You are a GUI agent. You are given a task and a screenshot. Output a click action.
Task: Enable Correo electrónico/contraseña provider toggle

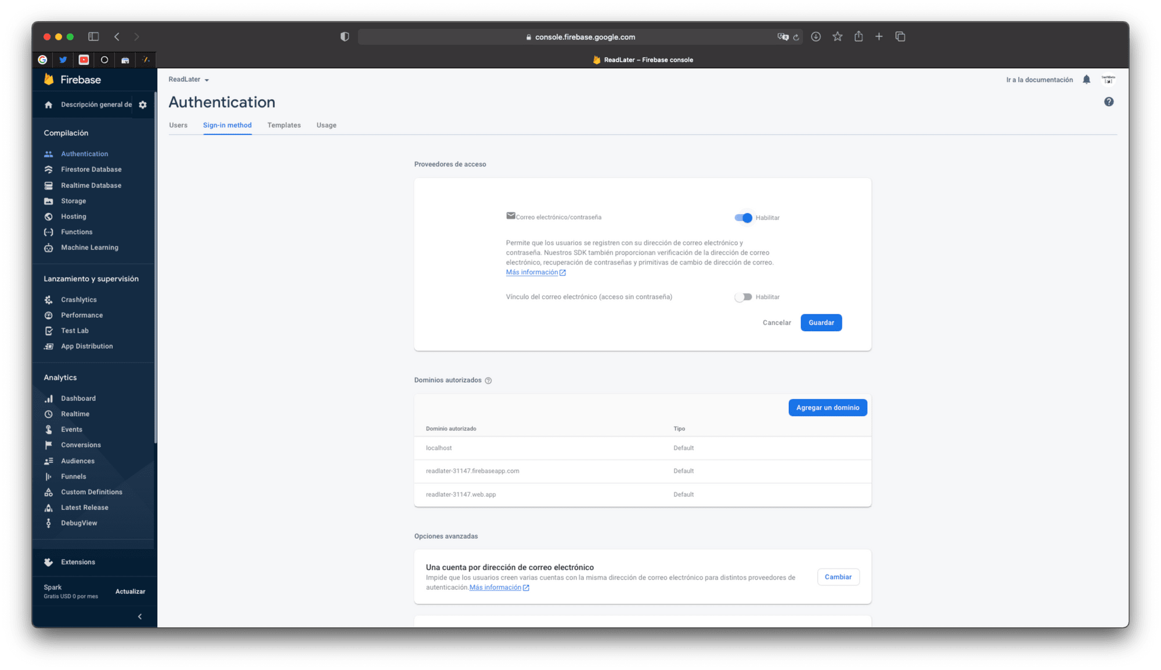pos(743,217)
